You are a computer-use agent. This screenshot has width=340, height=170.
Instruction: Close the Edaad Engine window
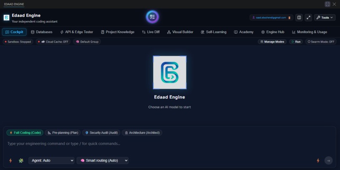(335, 4)
